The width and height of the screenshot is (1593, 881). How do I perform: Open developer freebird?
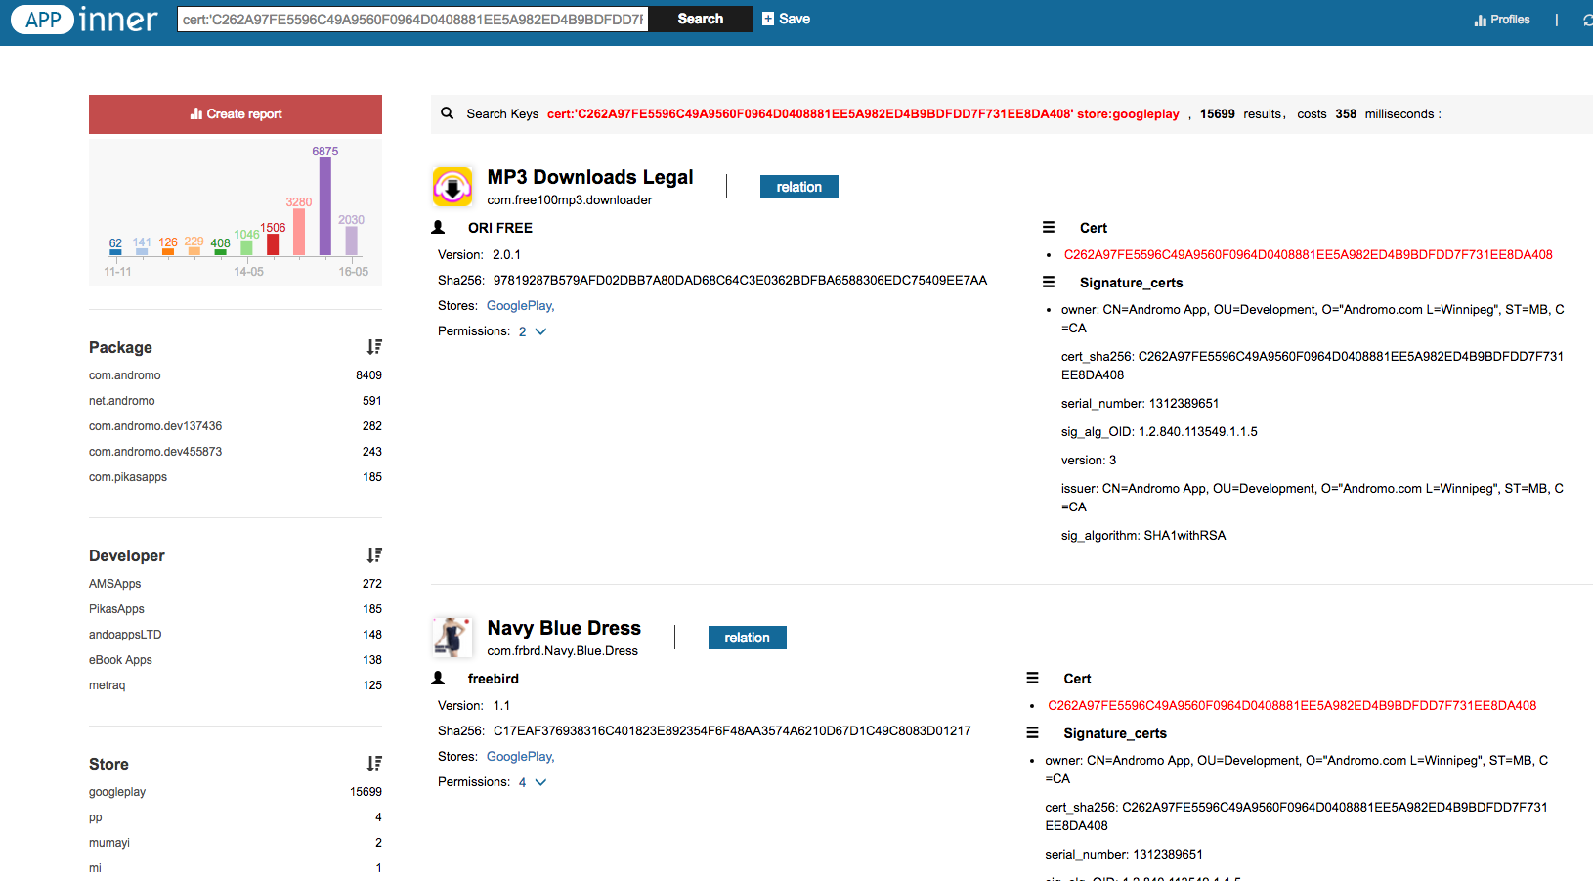tap(494, 679)
